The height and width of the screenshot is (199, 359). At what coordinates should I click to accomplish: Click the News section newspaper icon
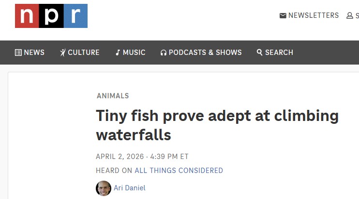[18, 53]
